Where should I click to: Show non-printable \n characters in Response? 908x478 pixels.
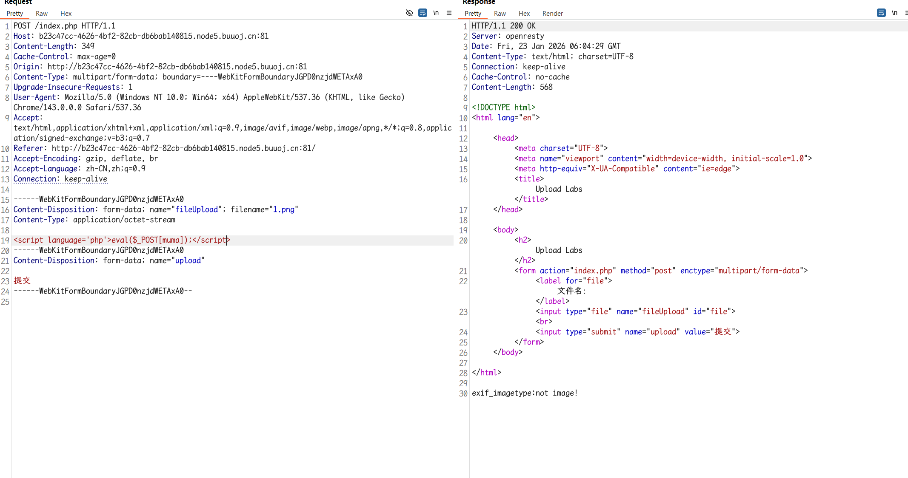894,13
